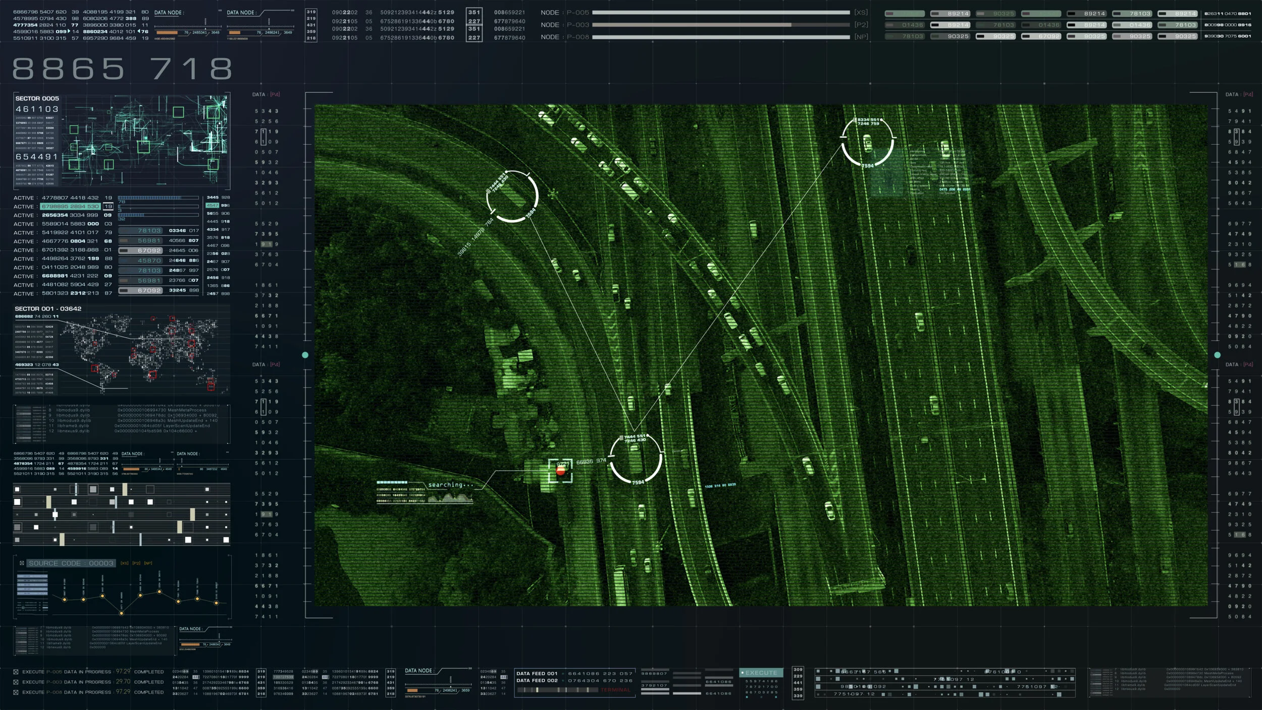Viewport: 1262px width, 710px height.
Task: Click the searching... status label
Action: pyautogui.click(x=451, y=485)
